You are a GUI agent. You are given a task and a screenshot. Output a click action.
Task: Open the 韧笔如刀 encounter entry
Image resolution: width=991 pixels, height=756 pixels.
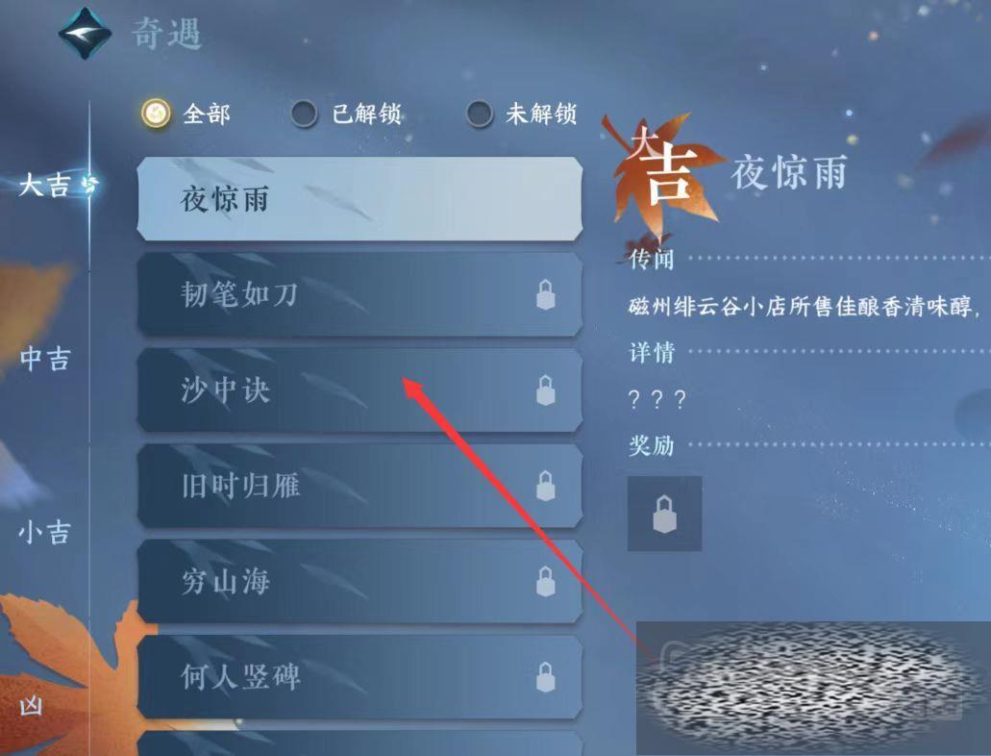(x=359, y=295)
